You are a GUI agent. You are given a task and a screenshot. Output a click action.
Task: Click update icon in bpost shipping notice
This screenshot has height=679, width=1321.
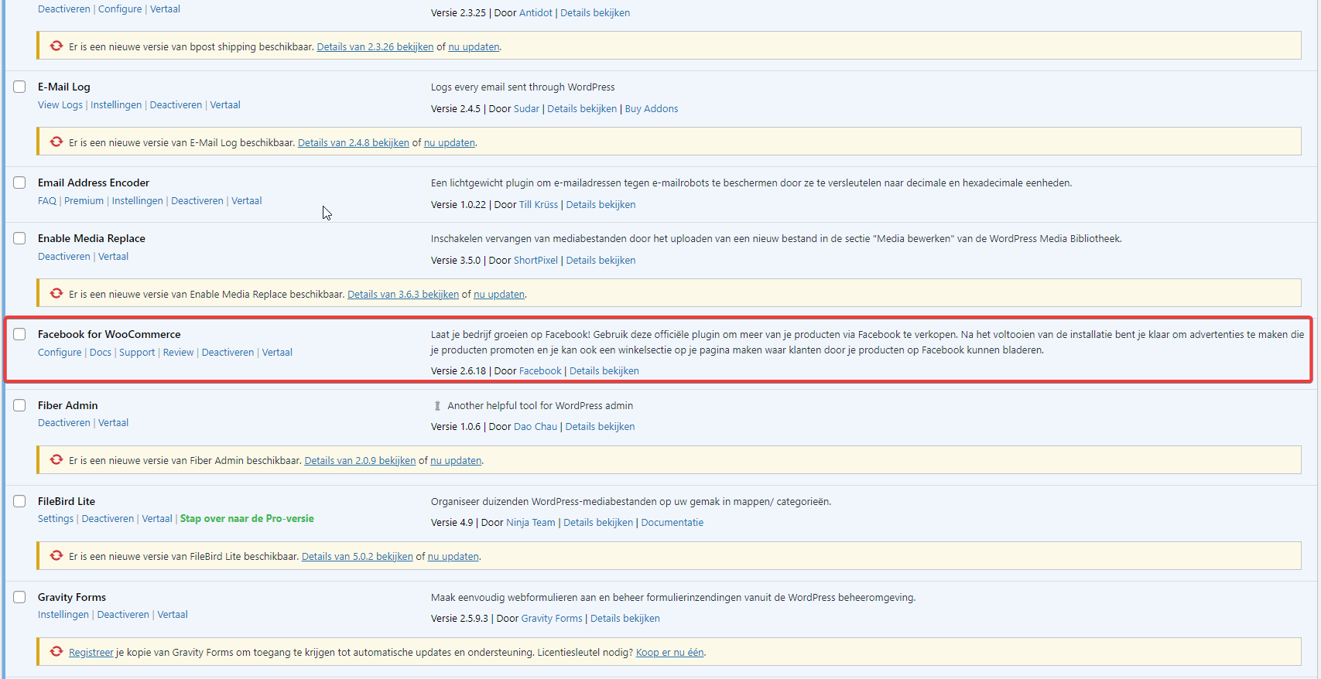click(56, 46)
